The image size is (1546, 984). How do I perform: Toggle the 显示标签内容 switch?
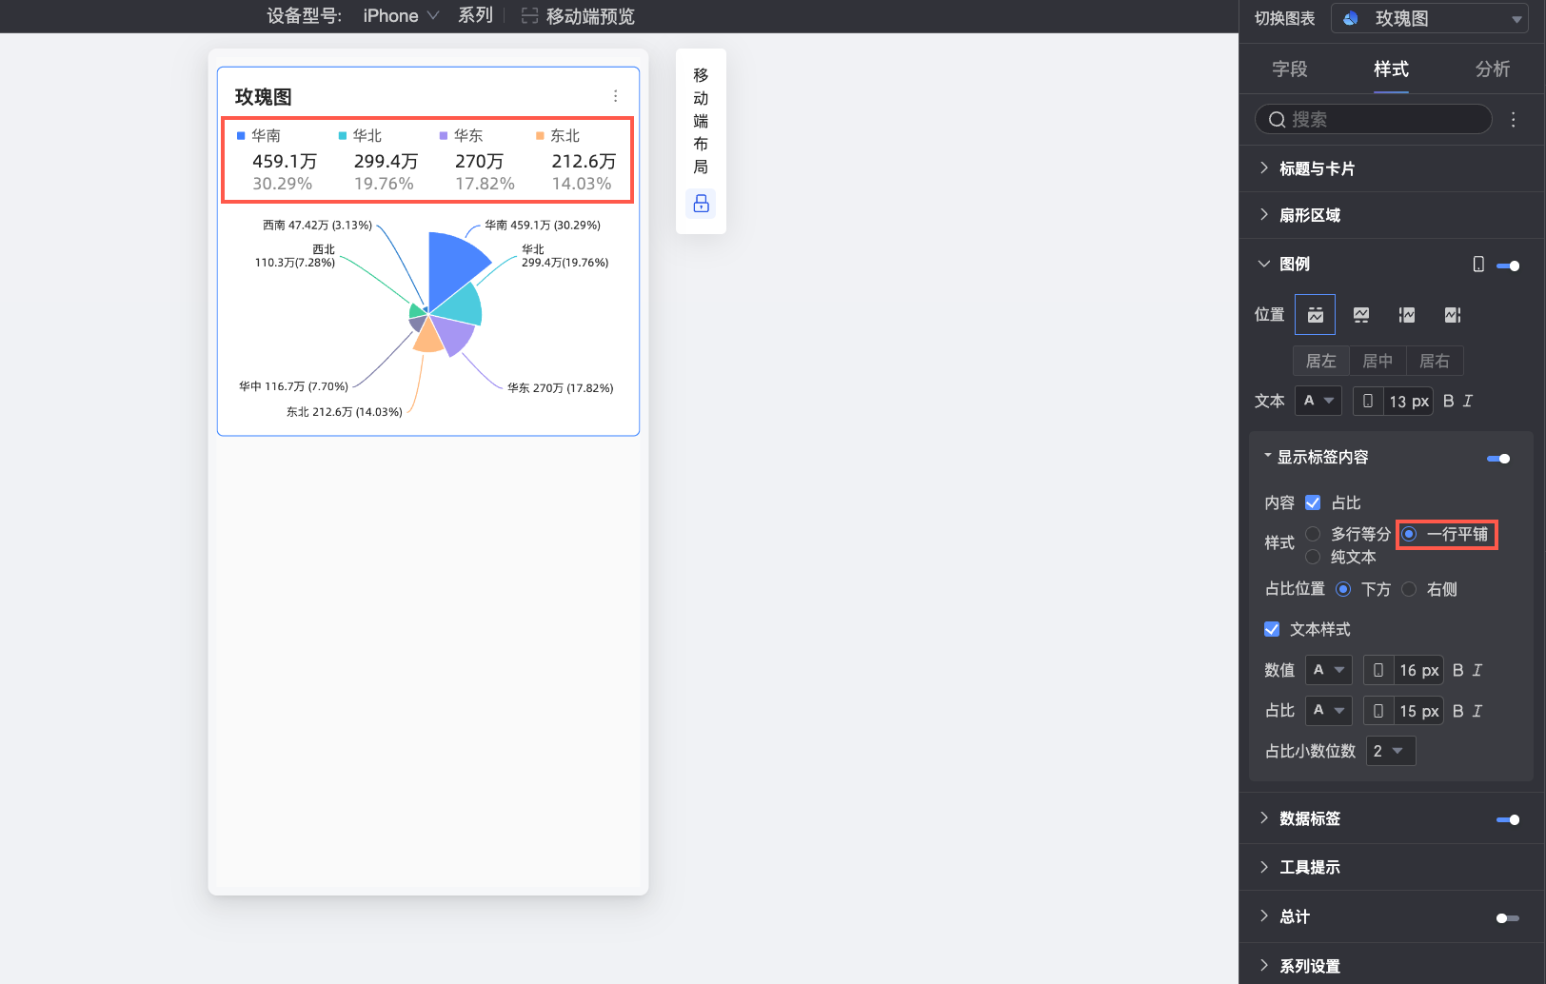pyautogui.click(x=1498, y=459)
